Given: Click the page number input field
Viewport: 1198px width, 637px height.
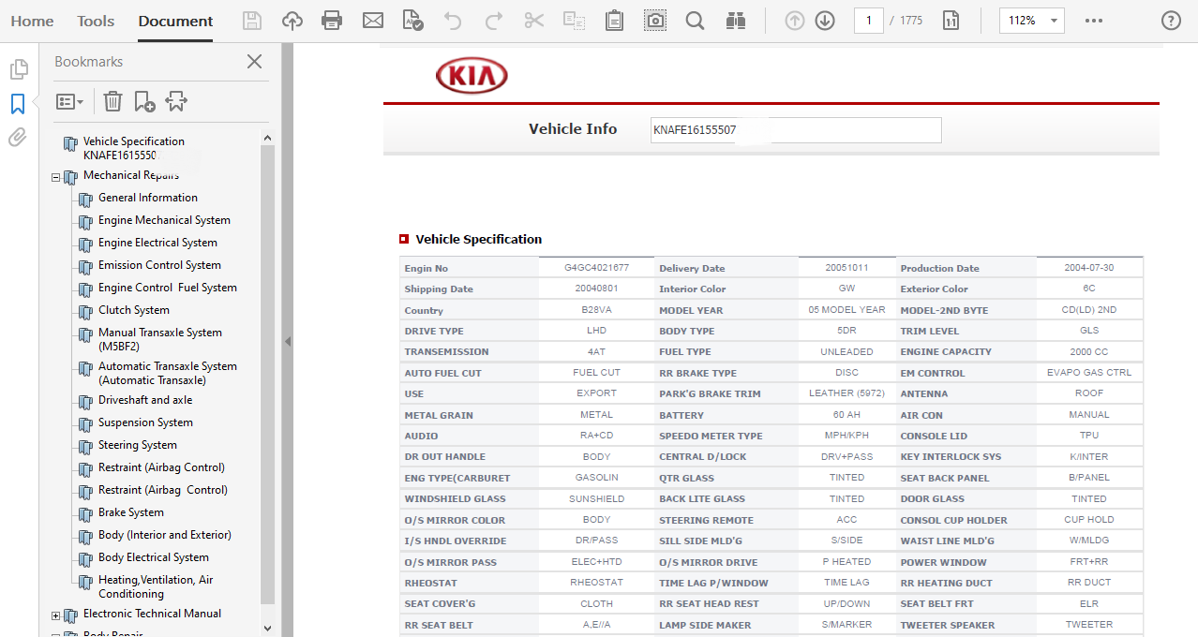Looking at the screenshot, I should tap(868, 21).
